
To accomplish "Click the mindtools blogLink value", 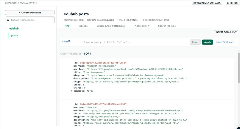I will pos(126,75).
